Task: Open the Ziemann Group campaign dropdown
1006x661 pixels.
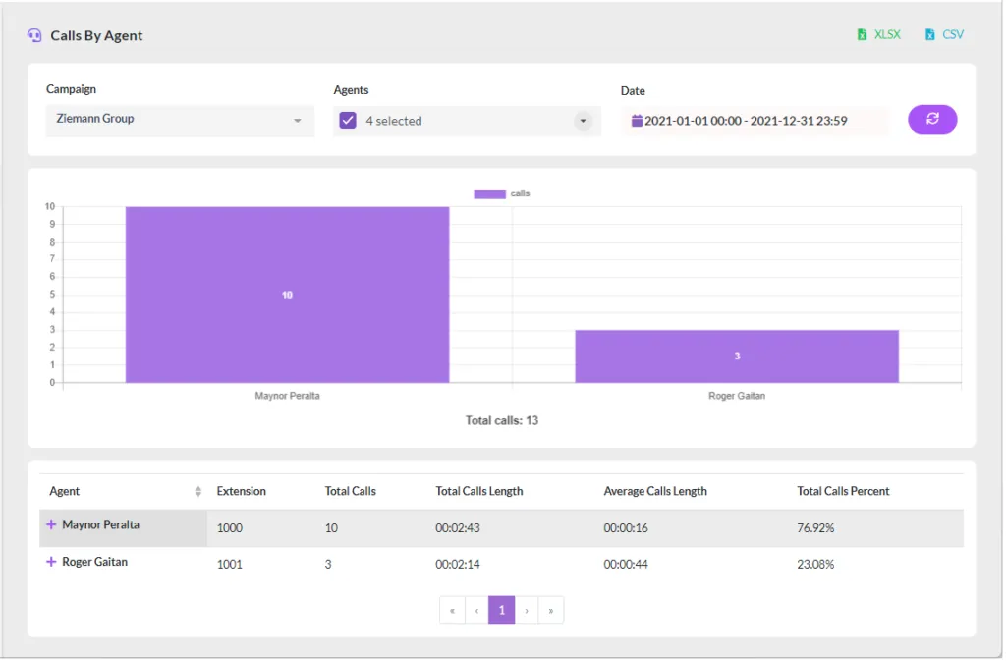Action: pos(180,120)
